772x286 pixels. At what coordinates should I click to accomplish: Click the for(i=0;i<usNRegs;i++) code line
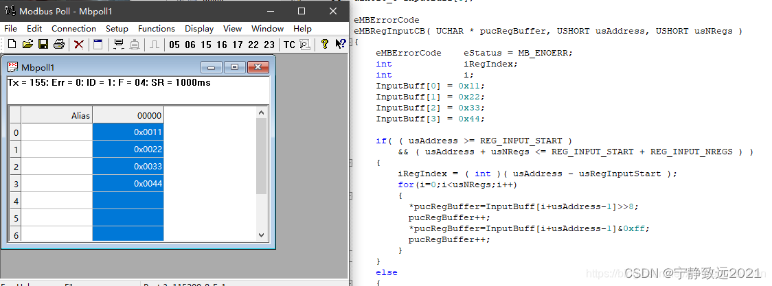tap(457, 184)
